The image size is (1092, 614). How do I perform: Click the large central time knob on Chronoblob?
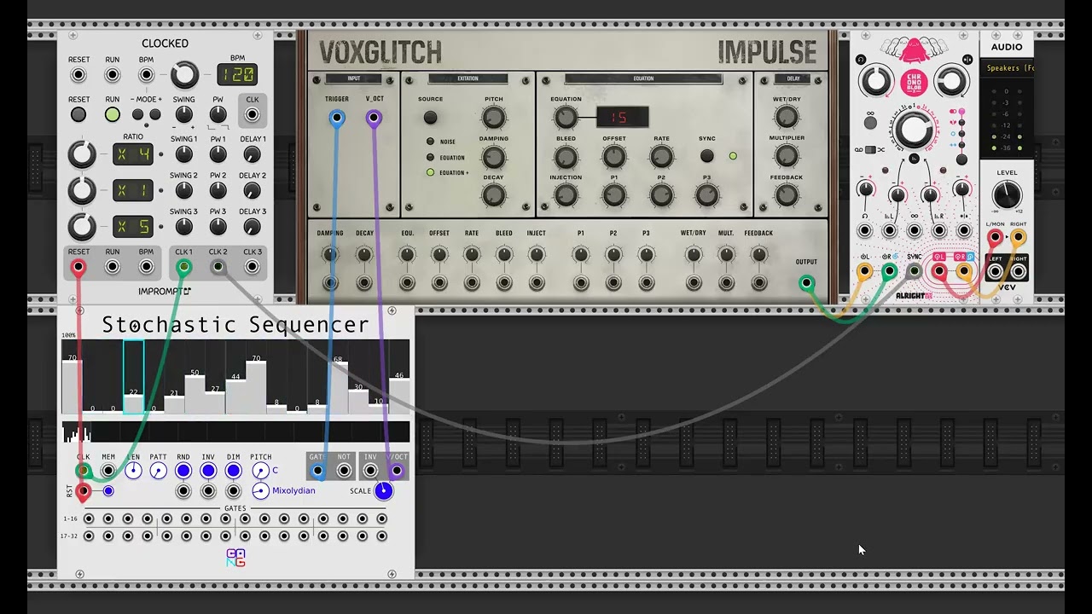914,129
